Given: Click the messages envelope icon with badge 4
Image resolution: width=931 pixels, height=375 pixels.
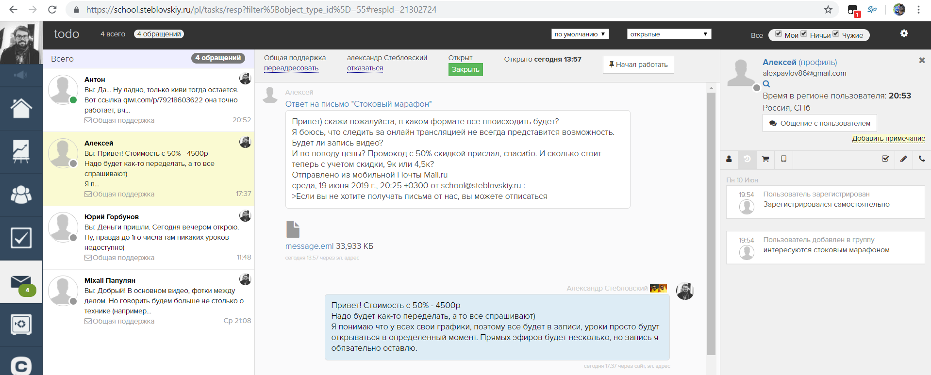Looking at the screenshot, I should click(x=21, y=282).
